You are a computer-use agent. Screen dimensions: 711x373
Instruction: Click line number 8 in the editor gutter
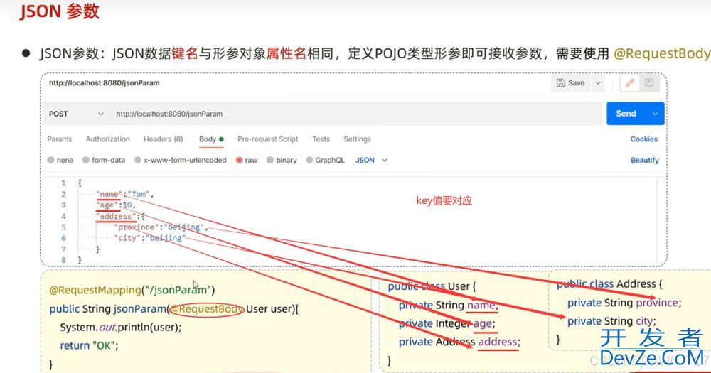click(63, 260)
